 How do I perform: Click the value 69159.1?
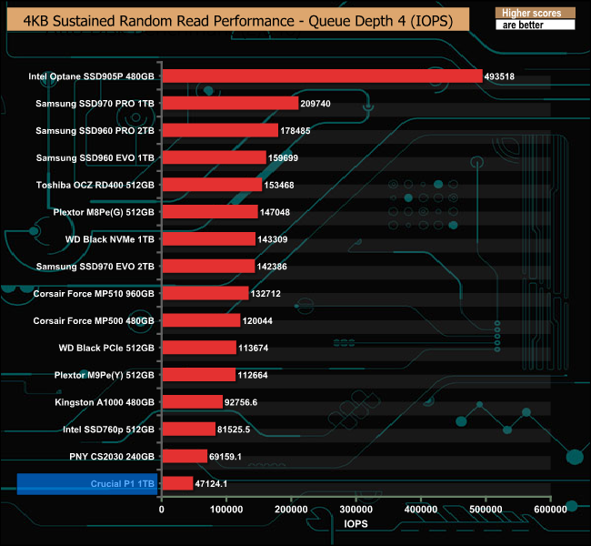[225, 457]
